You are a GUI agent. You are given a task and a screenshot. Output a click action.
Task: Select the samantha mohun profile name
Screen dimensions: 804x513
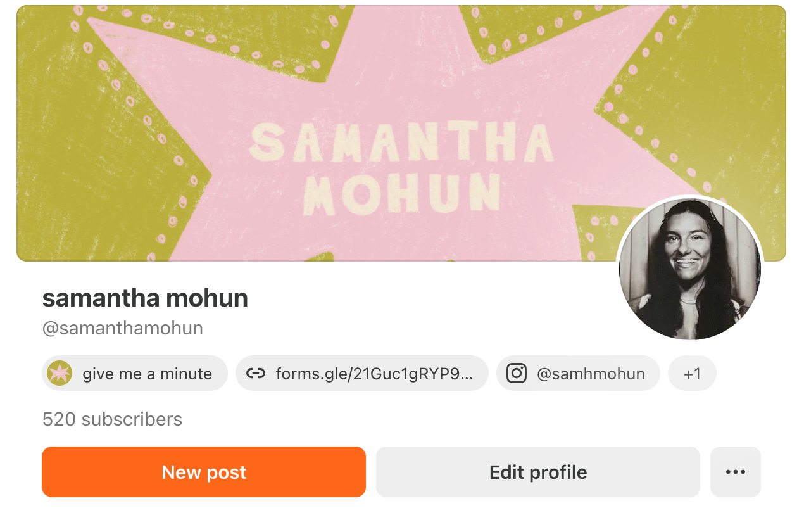pyautogui.click(x=145, y=298)
